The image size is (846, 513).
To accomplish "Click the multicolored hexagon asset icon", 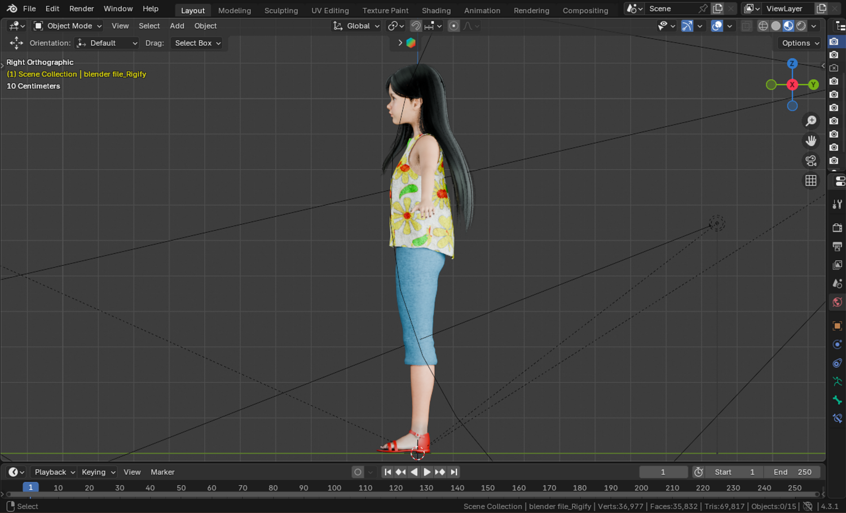I will click(x=411, y=43).
